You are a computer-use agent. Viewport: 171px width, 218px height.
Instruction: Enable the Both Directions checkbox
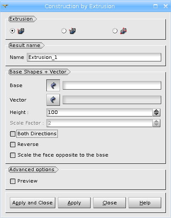tap(13, 134)
